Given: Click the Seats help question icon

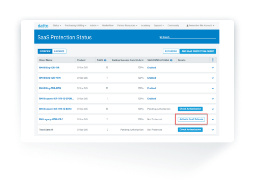Looking at the screenshot, I should [x=105, y=60].
